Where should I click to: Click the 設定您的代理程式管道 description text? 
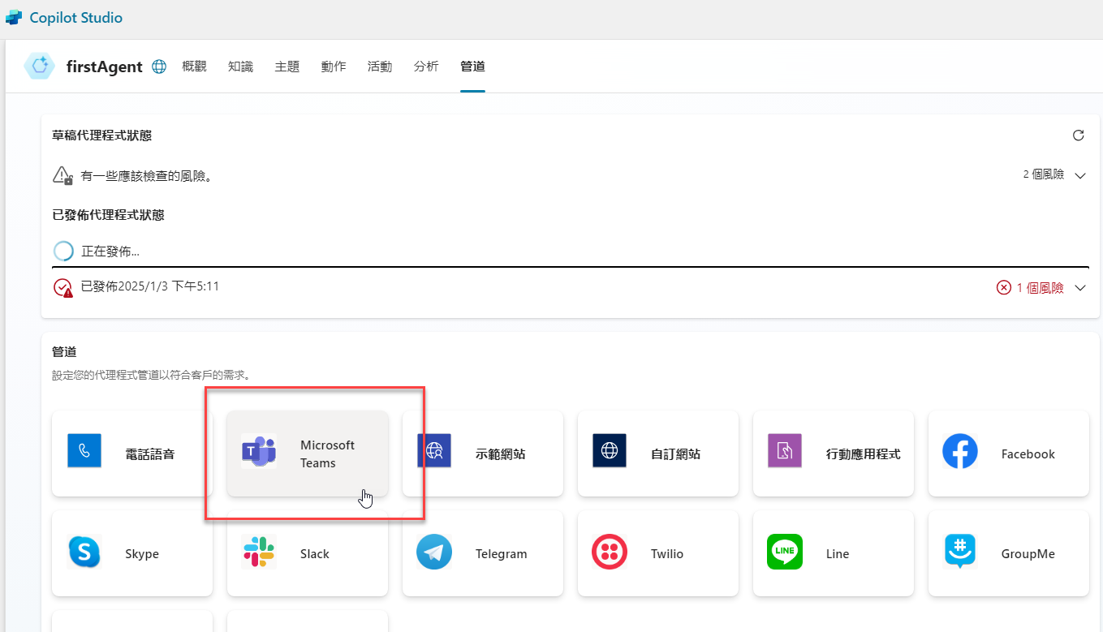pos(151,376)
